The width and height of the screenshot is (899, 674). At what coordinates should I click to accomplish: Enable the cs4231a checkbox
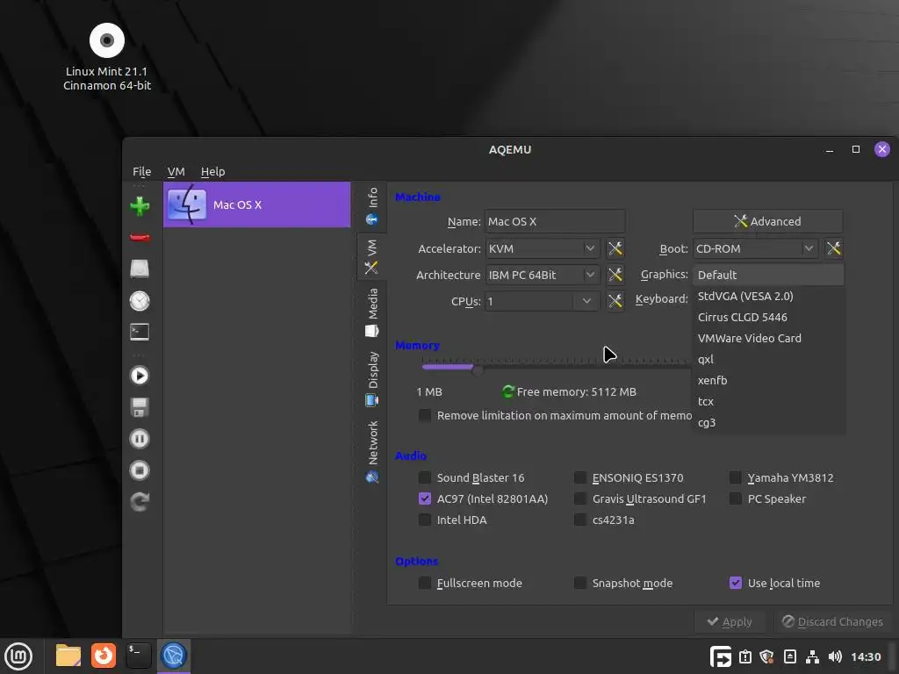[580, 520]
